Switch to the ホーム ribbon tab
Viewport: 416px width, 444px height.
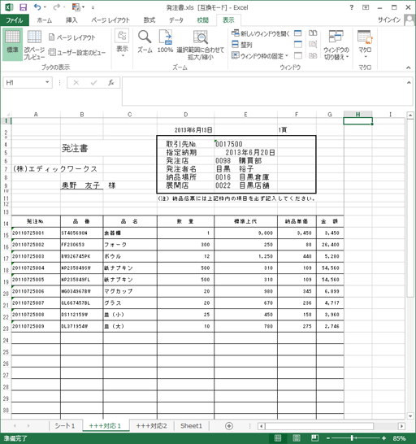[45, 20]
